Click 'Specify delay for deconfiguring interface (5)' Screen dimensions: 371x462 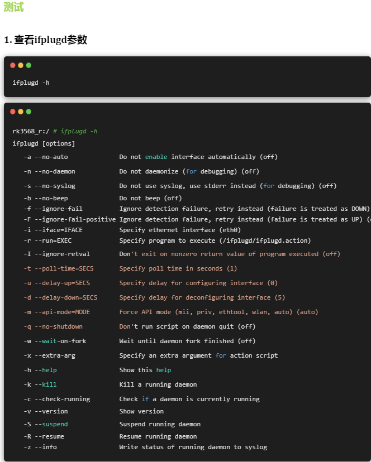(x=202, y=297)
